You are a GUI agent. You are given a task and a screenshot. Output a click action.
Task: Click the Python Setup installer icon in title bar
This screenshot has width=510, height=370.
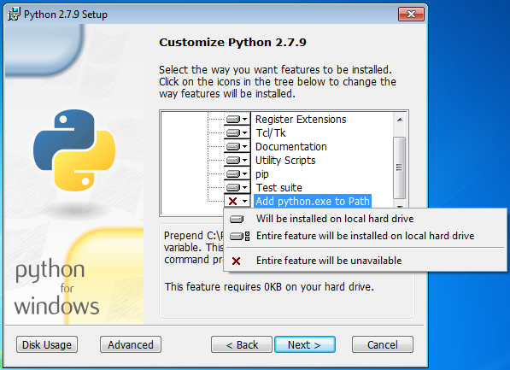click(x=14, y=14)
